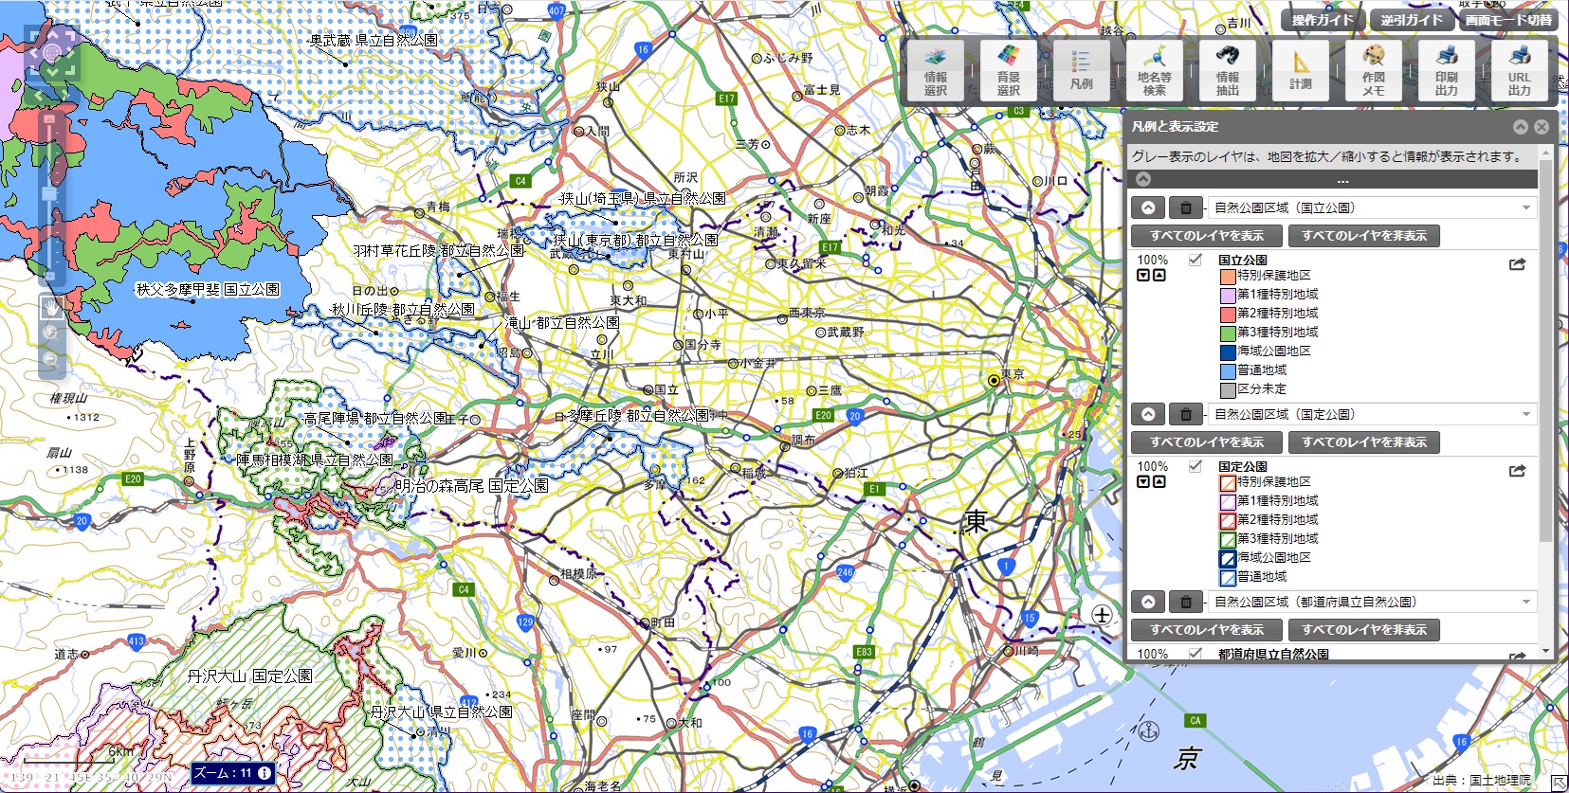The height and width of the screenshot is (793, 1569).
Task: Delete the 都道府県立自然公園 layer group with trash icon
Action: pos(1185,602)
